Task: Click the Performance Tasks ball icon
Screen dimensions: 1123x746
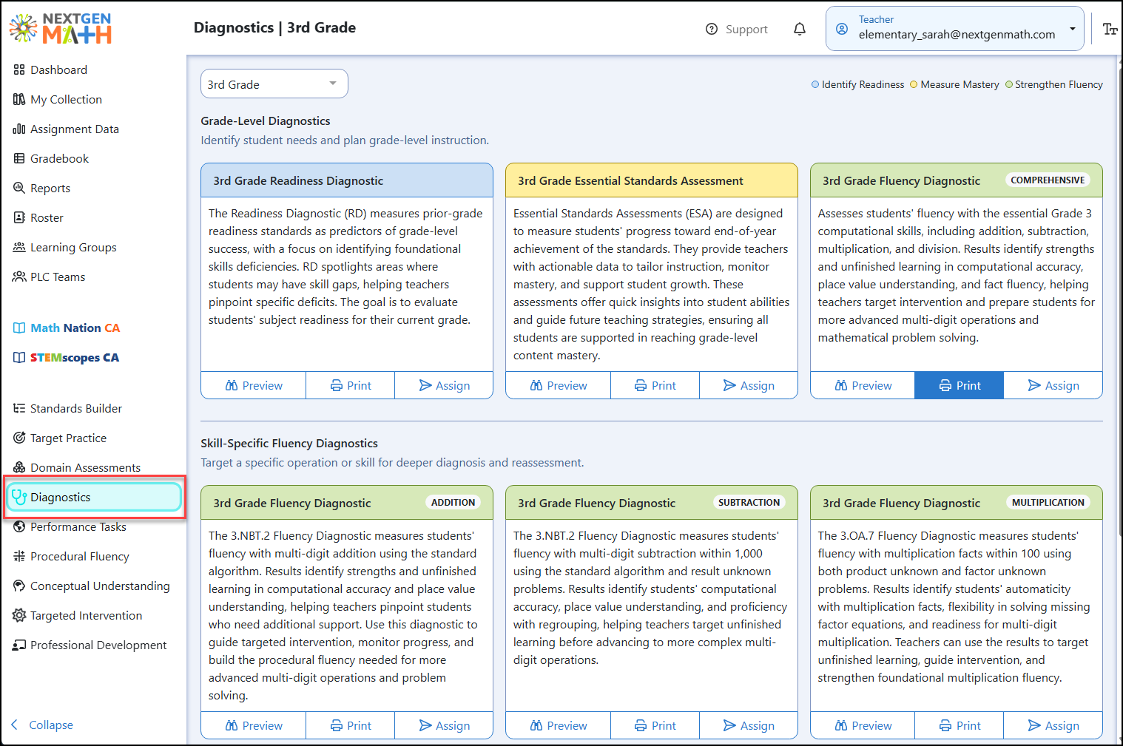Action: point(19,526)
